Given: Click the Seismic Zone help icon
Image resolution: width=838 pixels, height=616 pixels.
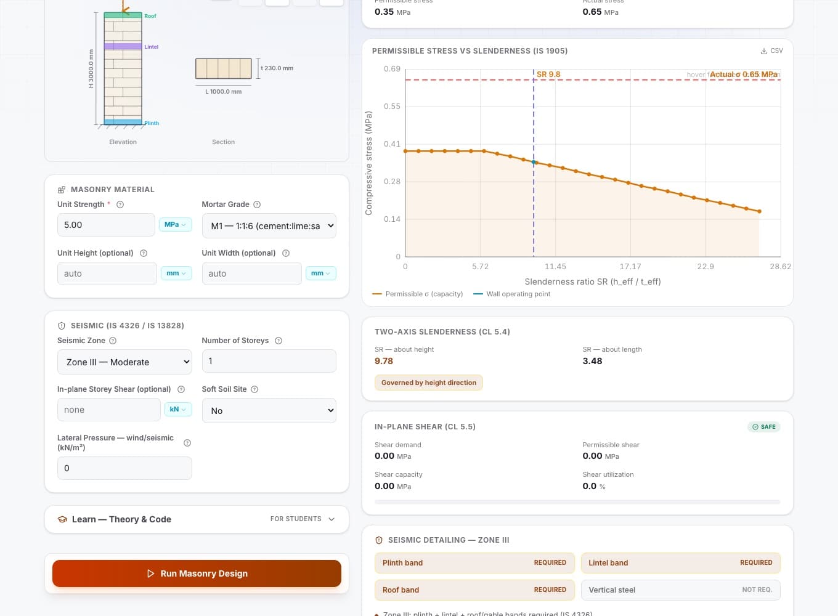Looking at the screenshot, I should [113, 341].
